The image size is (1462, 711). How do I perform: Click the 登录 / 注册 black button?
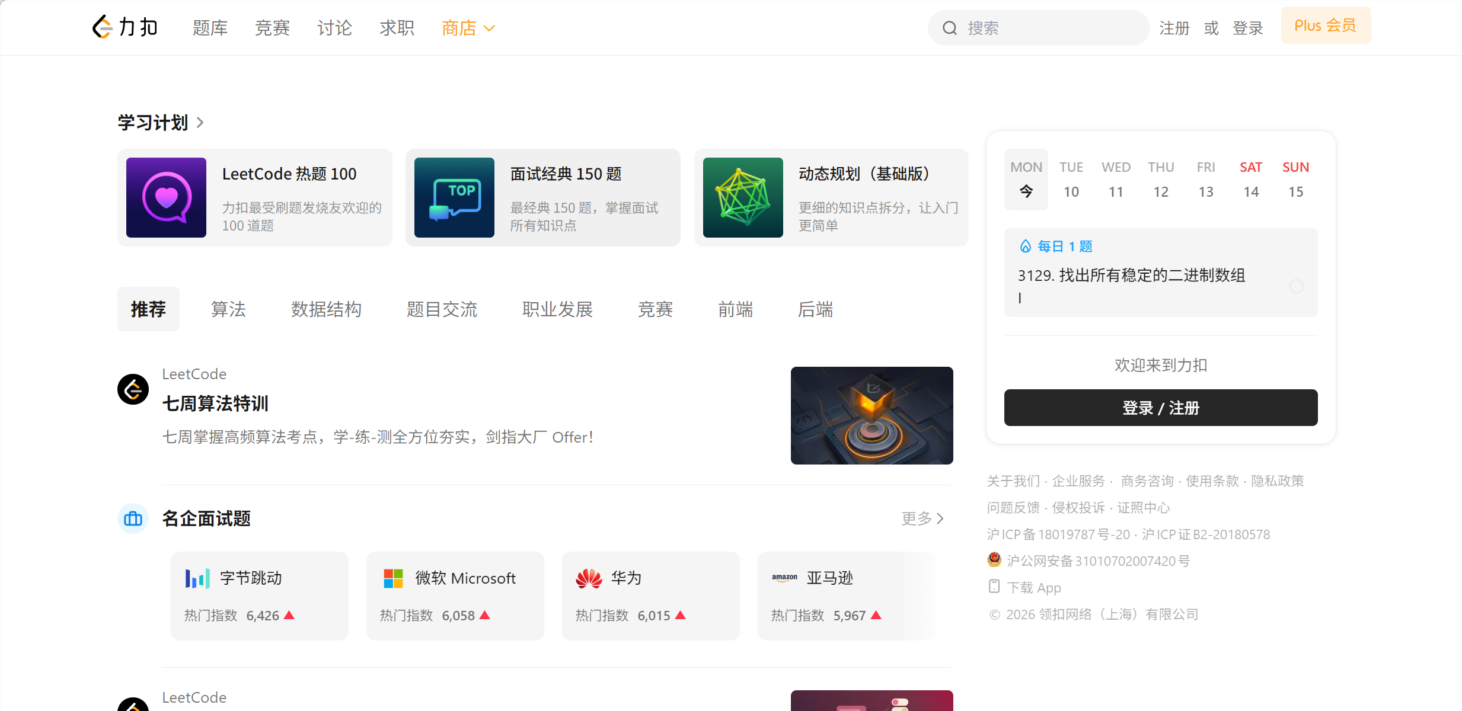[x=1160, y=408]
